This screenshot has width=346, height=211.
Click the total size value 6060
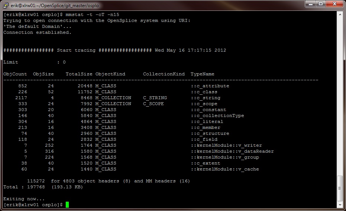[x=87, y=110]
